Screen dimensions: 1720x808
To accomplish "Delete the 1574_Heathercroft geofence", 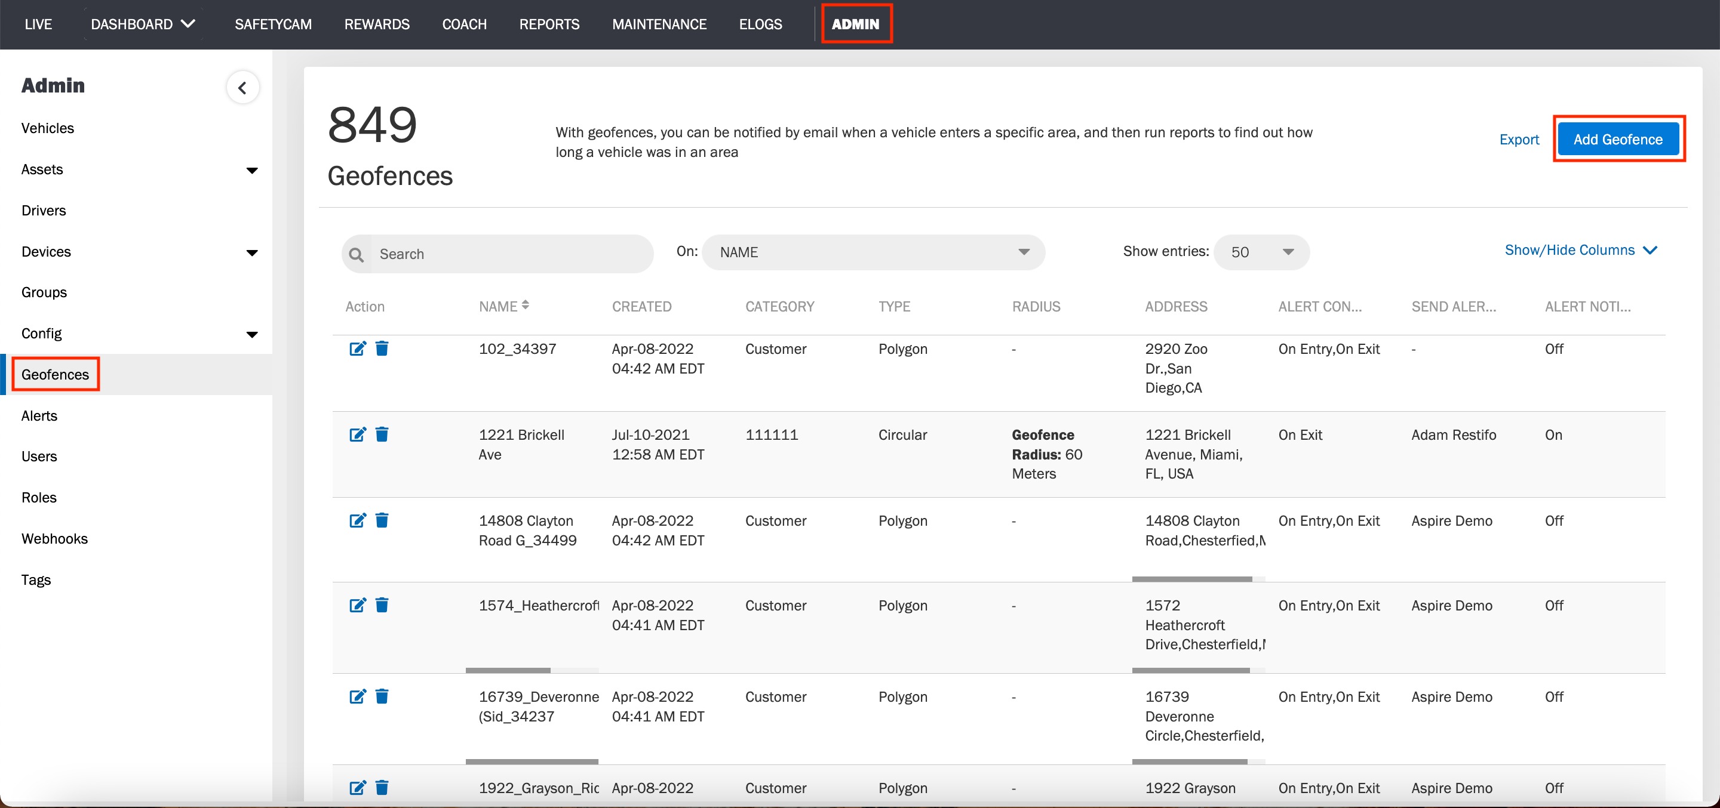I will 382,605.
